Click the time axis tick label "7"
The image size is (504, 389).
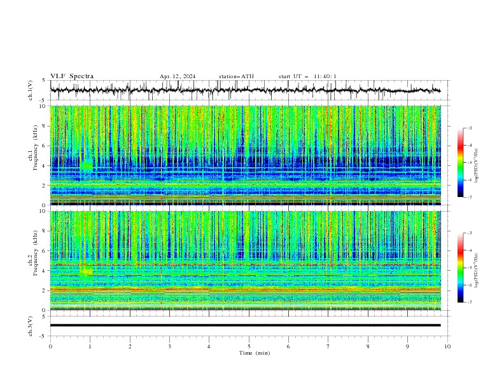tap(328, 346)
